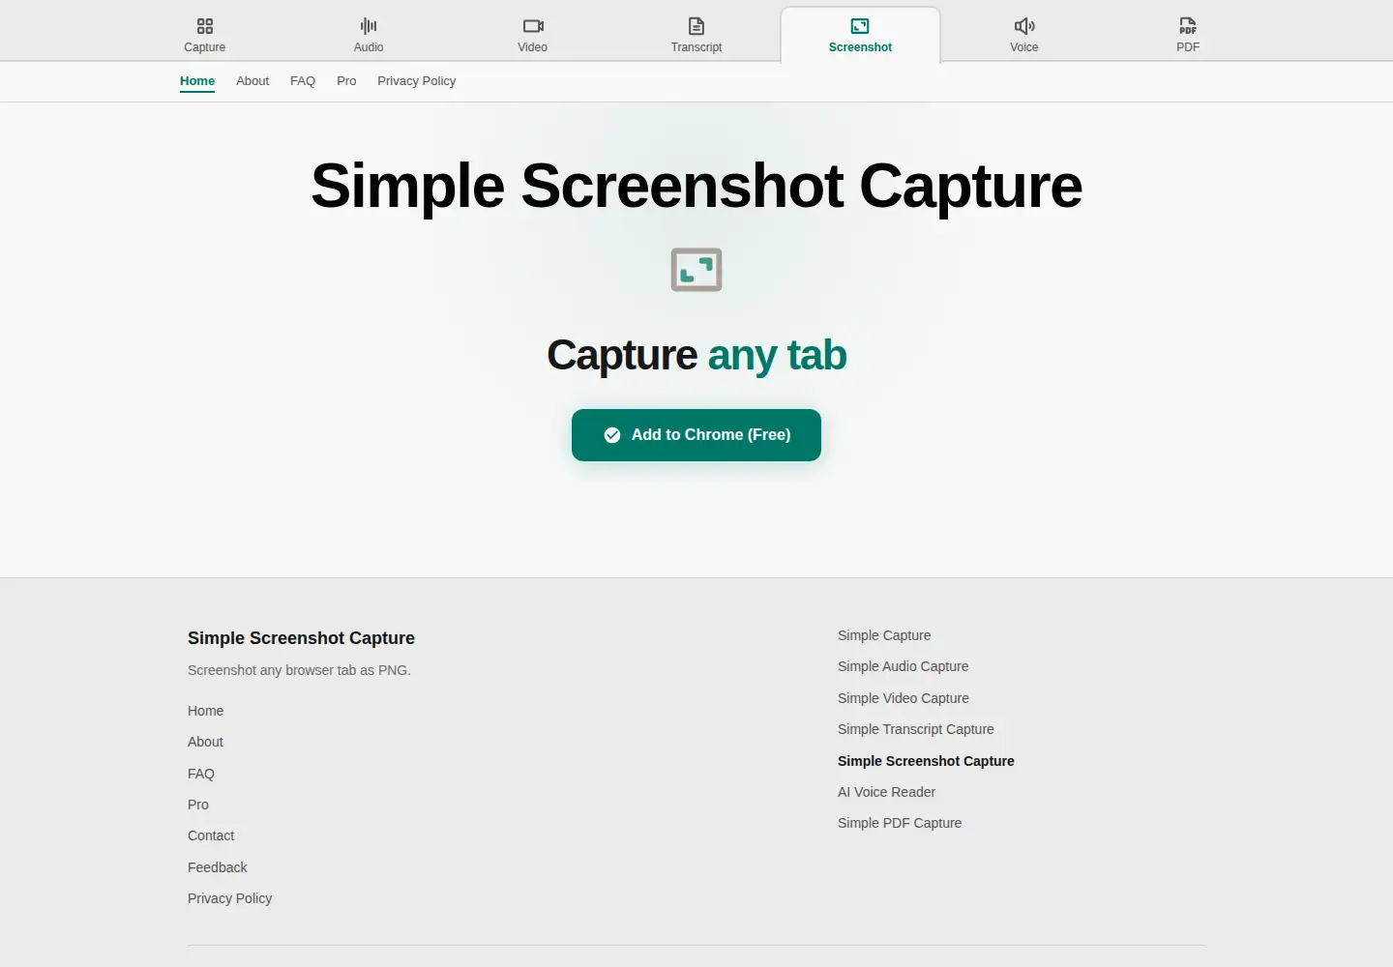
Task: Open Simple Audio Capture footer link
Action: pyautogui.click(x=903, y=666)
